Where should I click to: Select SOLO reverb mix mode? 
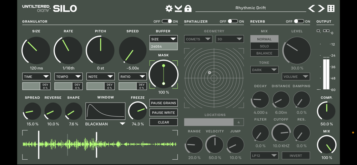point(264,46)
